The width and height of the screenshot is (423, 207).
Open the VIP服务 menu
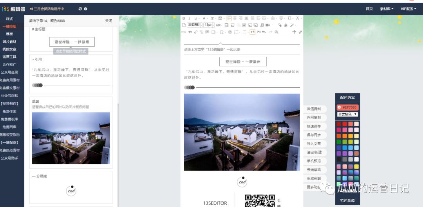409,9
